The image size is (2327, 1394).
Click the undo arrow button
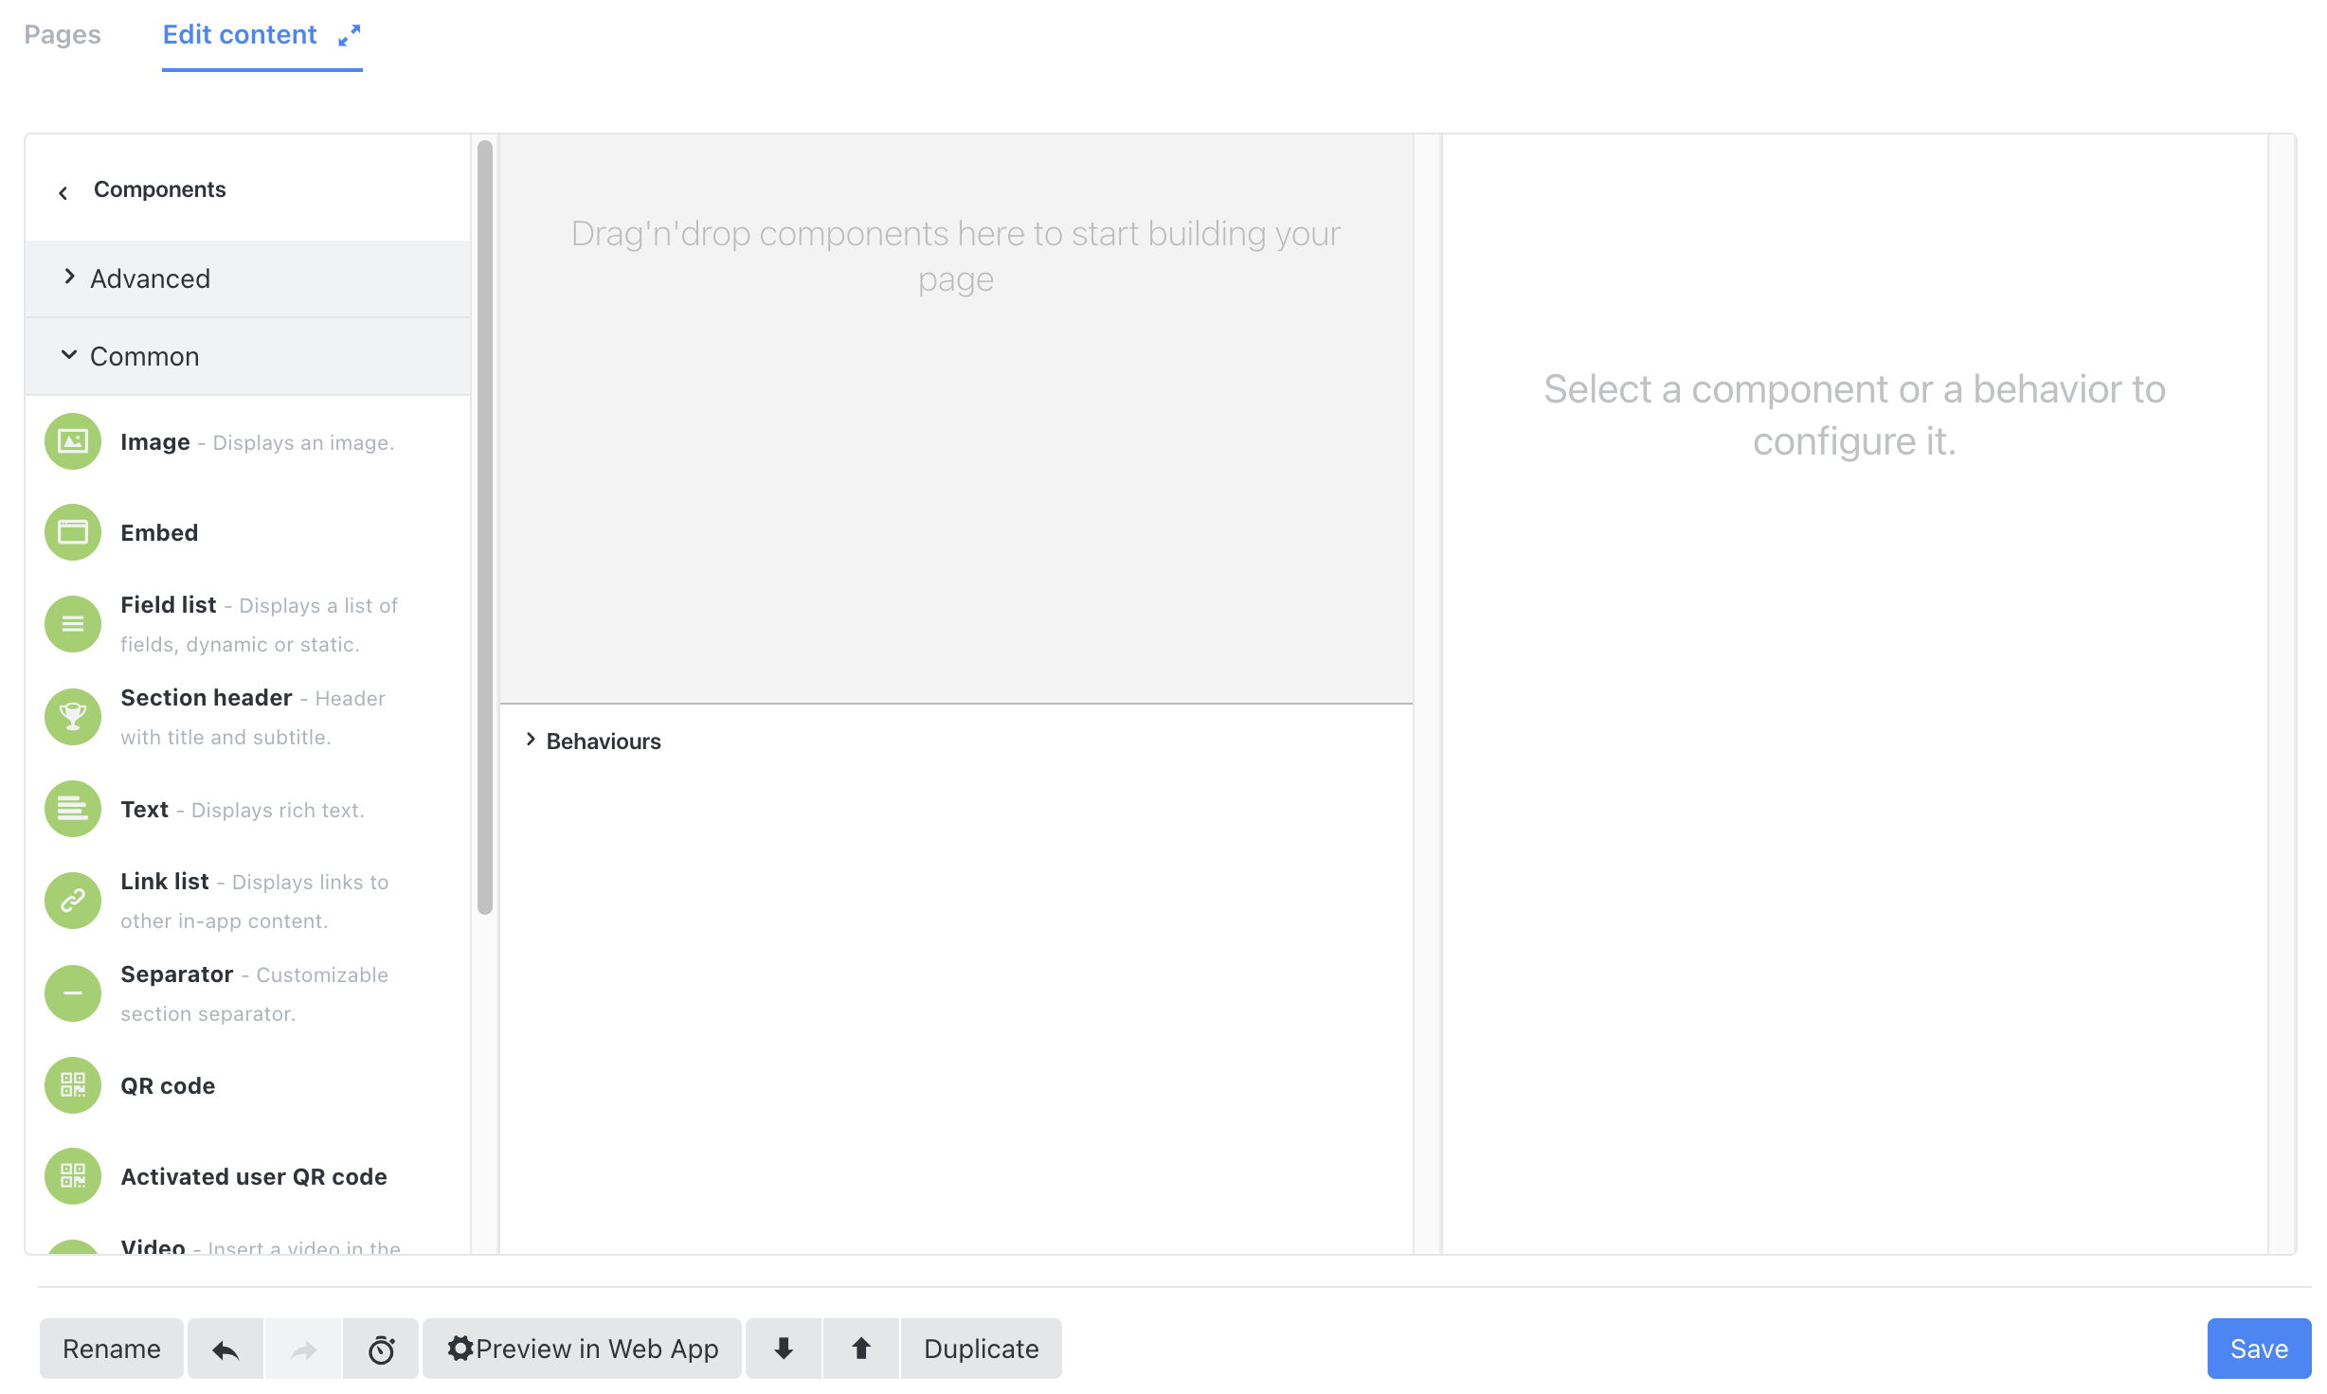click(225, 1349)
